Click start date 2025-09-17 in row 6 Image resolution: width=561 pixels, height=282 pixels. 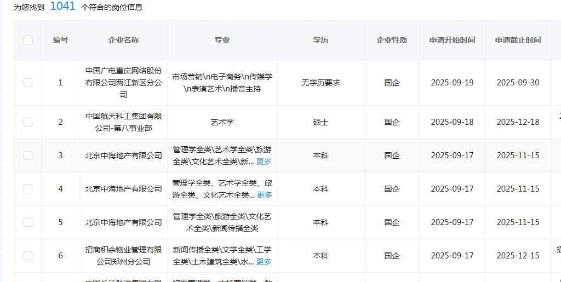(452, 256)
